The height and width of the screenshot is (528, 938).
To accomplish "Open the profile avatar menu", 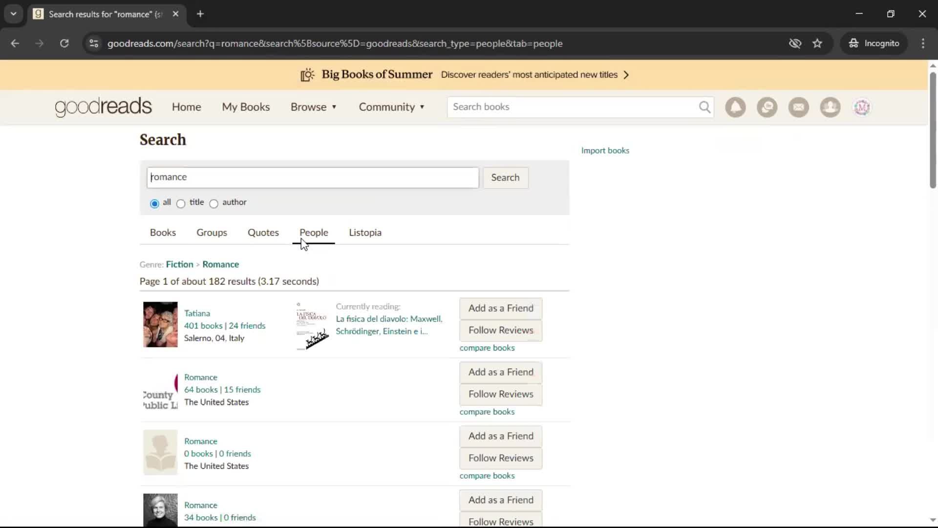I will (x=862, y=107).
